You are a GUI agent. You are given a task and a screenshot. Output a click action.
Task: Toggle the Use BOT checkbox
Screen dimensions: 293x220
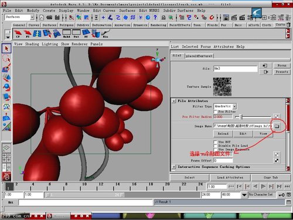point(216,142)
